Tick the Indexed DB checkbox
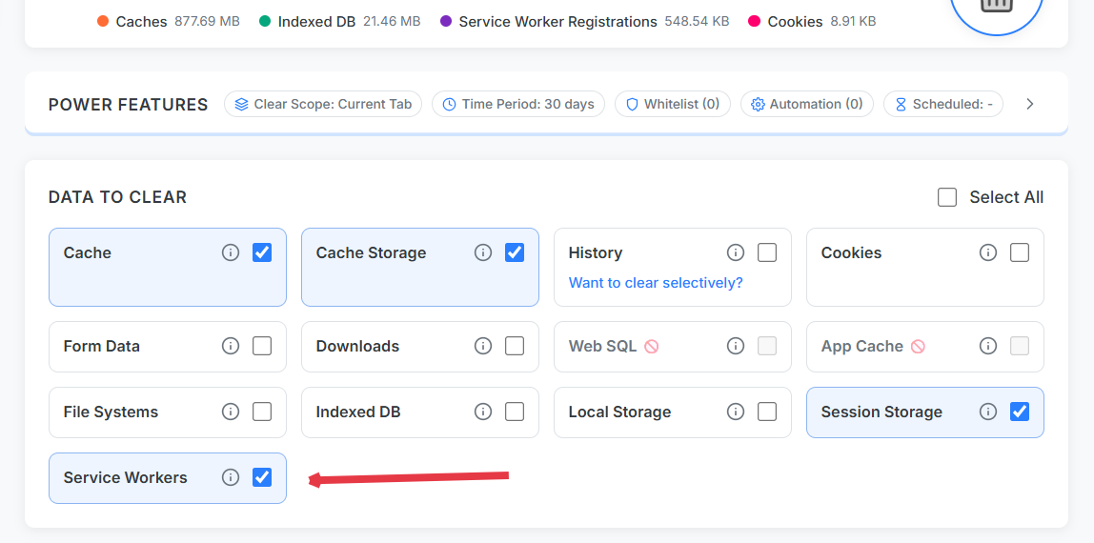This screenshot has height=543, width=1094. tap(515, 412)
